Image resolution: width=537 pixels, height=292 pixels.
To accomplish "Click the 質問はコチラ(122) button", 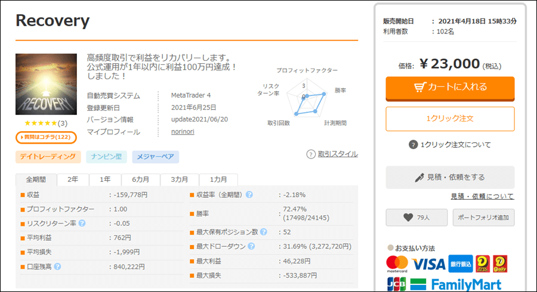I will coord(46,137).
